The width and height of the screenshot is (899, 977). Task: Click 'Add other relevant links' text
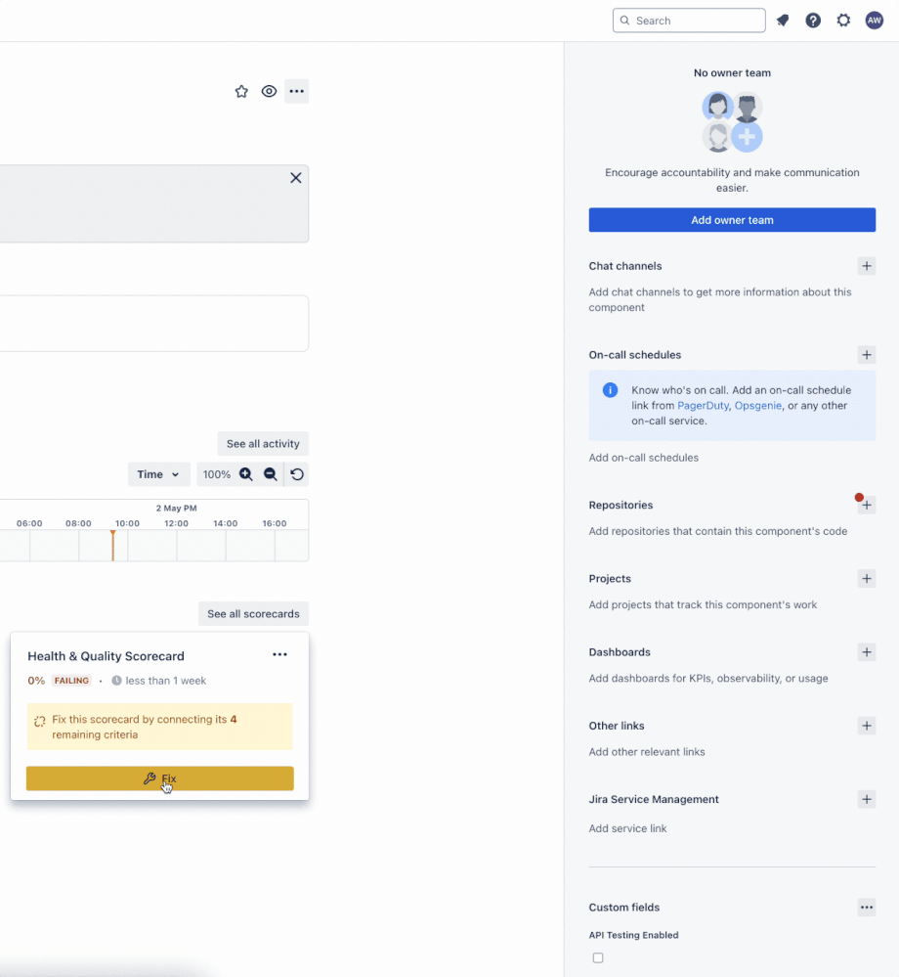click(x=647, y=752)
